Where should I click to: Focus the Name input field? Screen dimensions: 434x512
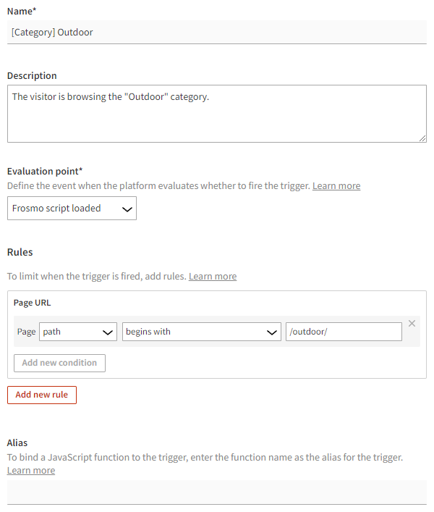[217, 32]
